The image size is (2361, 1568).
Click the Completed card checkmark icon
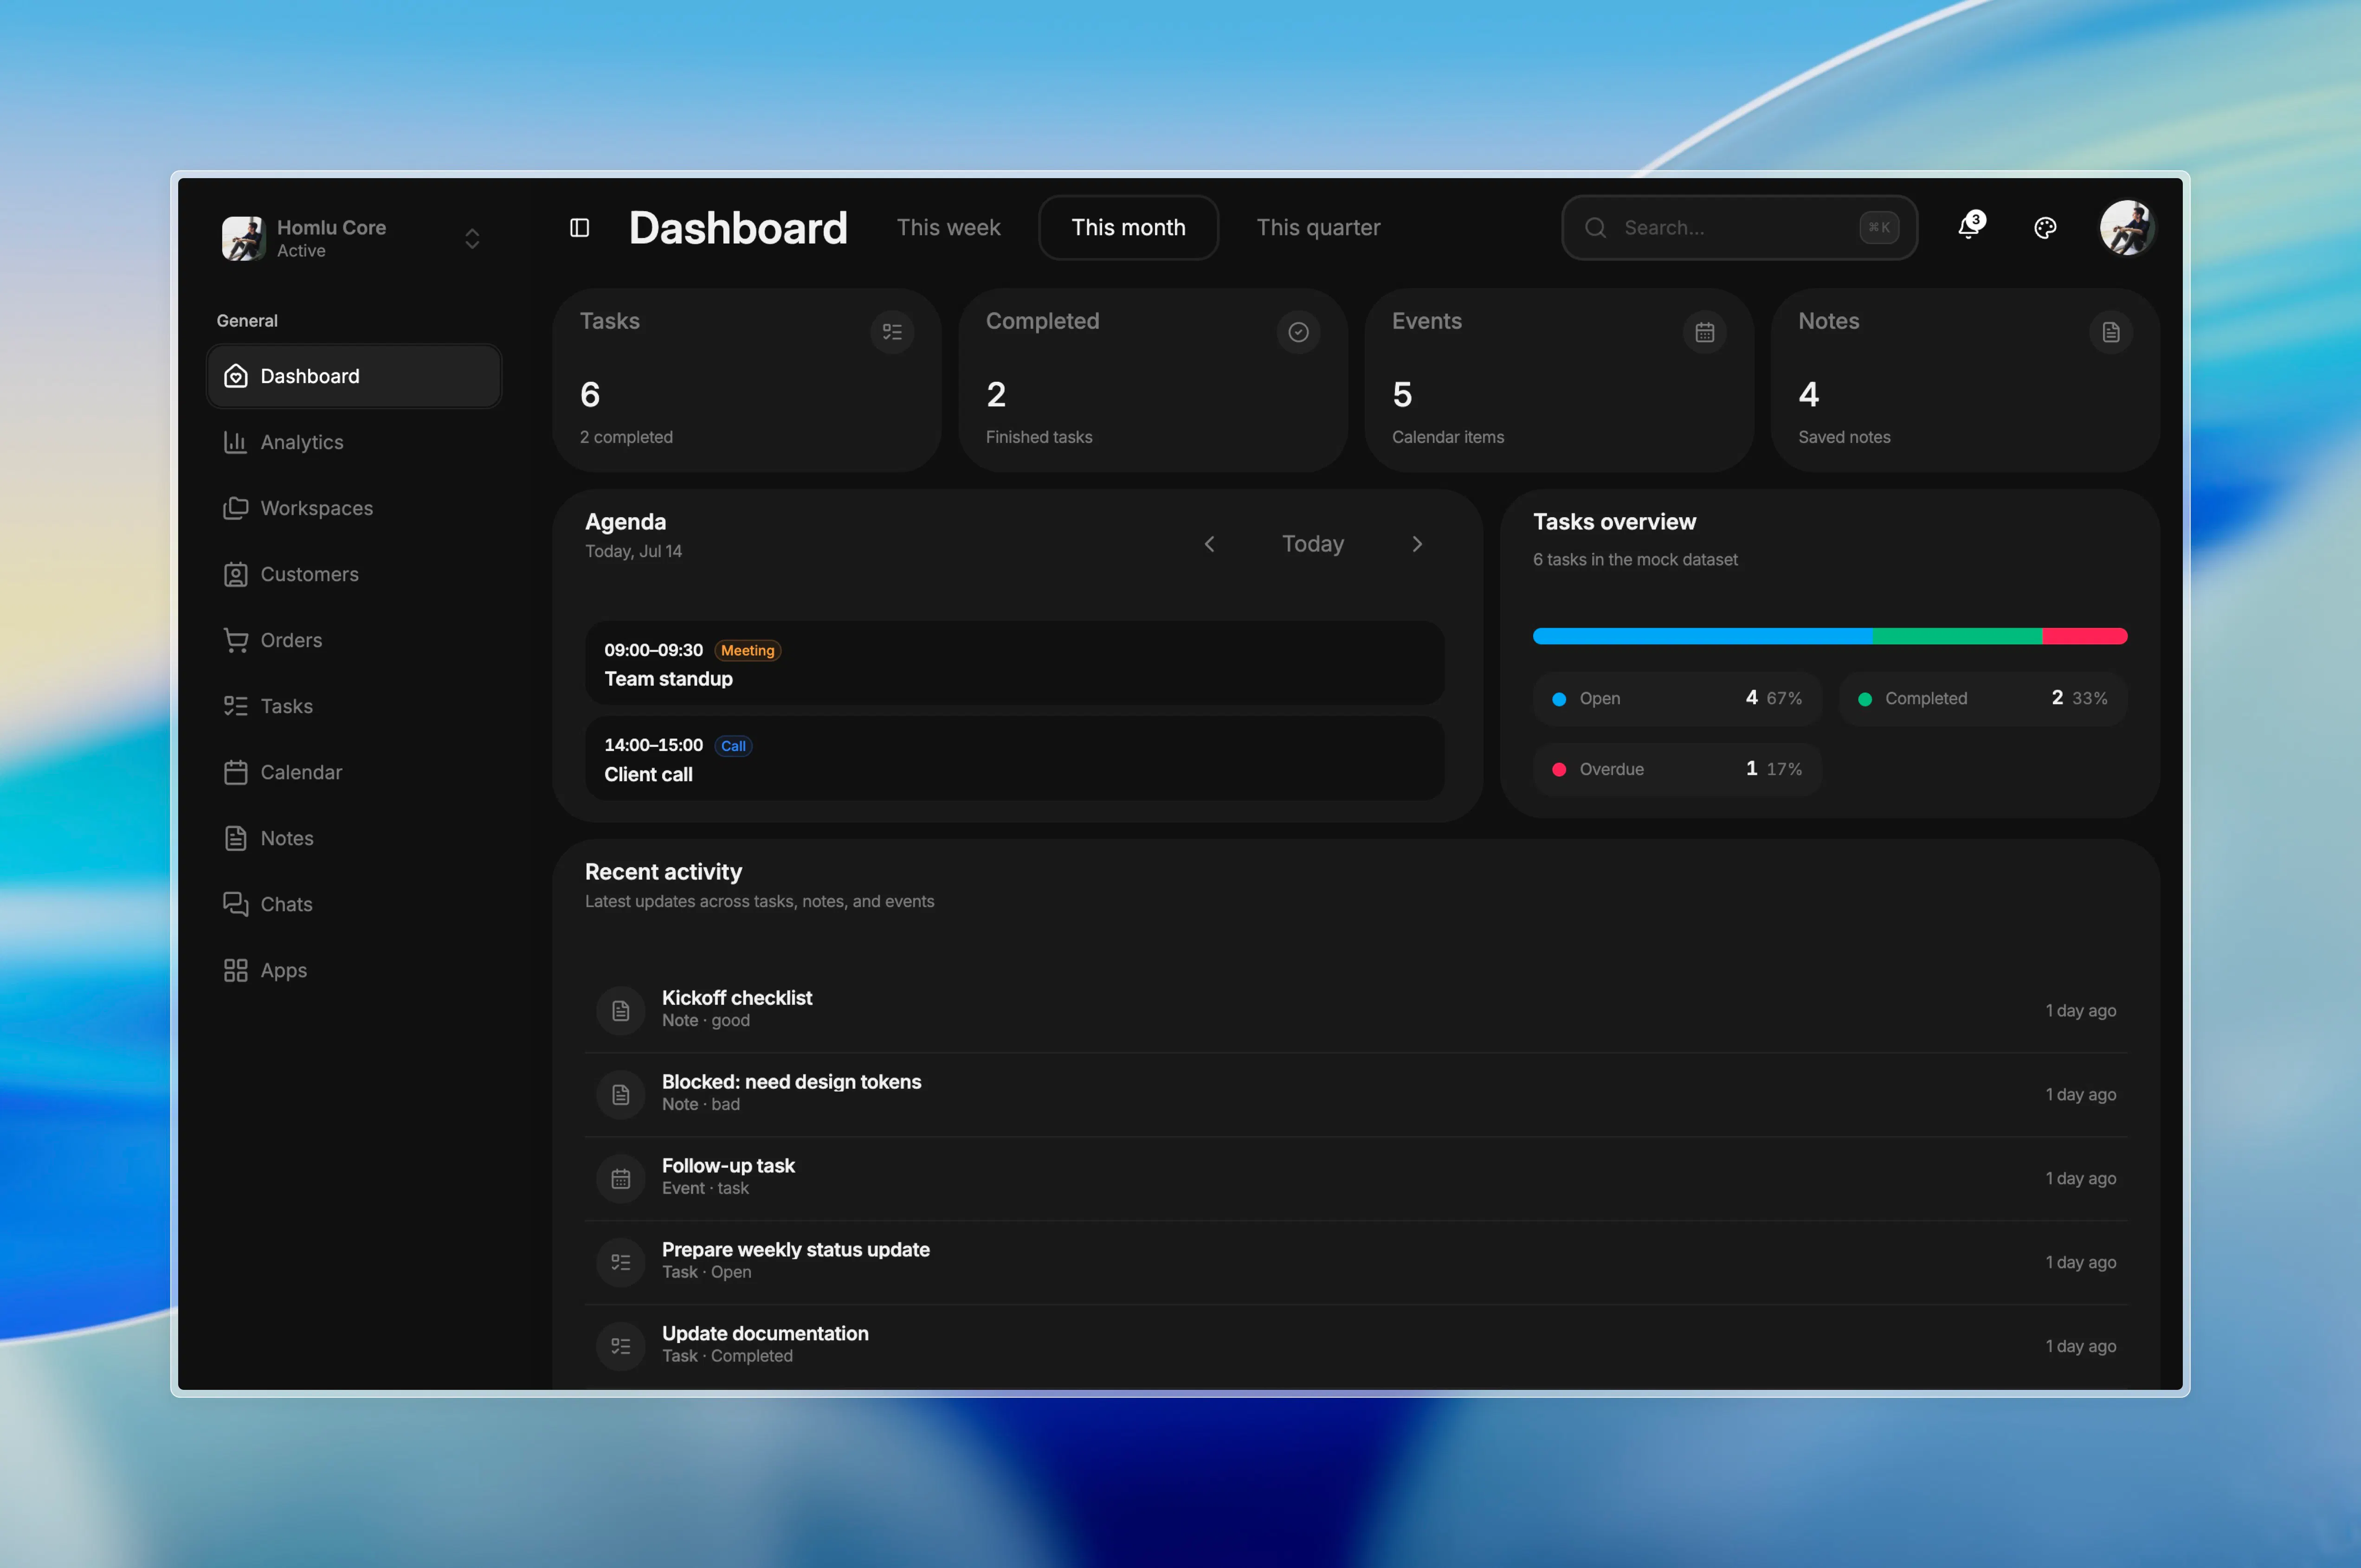[x=1298, y=332]
